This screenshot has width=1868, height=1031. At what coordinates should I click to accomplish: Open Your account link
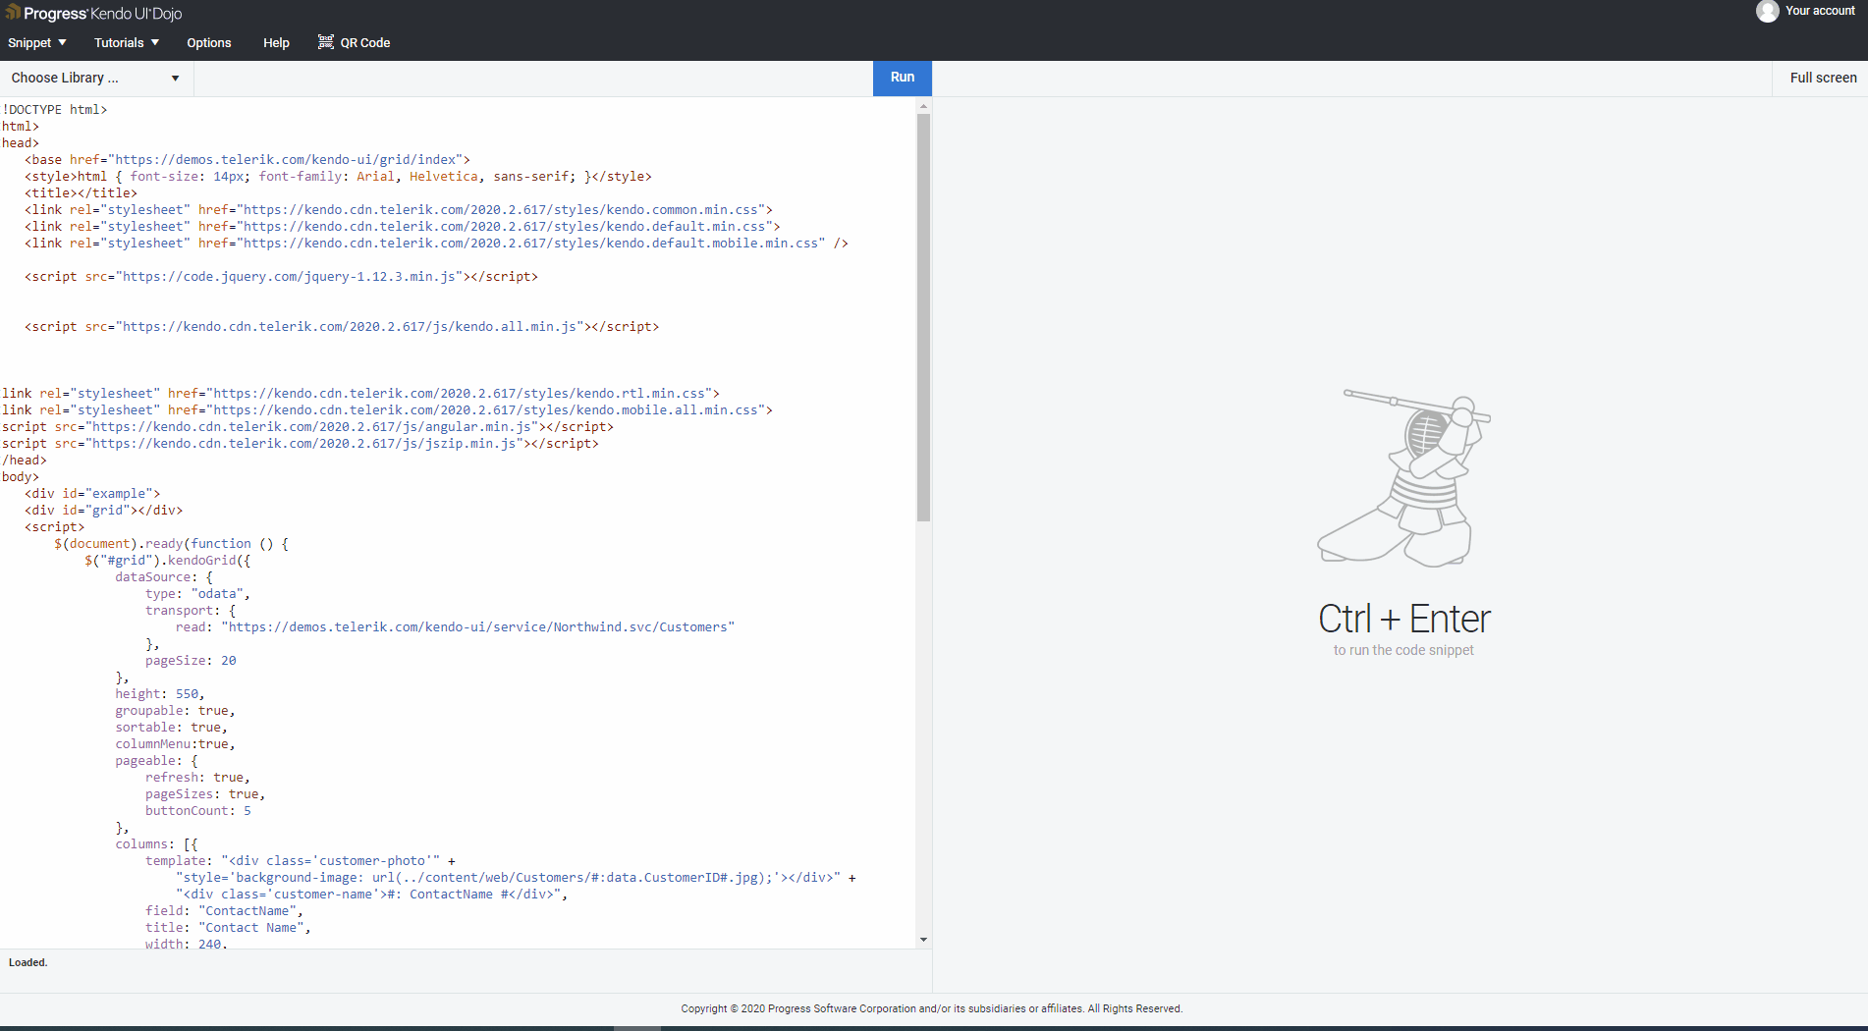1820,11
